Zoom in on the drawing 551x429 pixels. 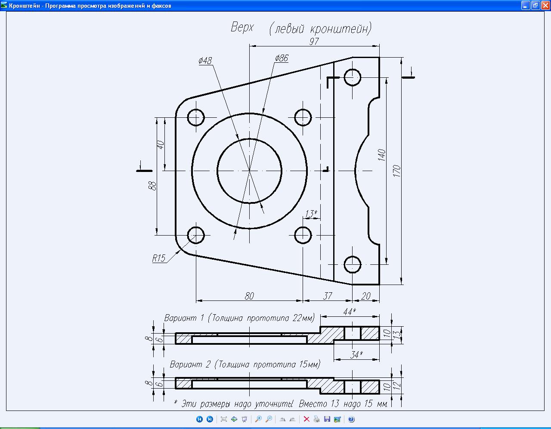point(258,419)
